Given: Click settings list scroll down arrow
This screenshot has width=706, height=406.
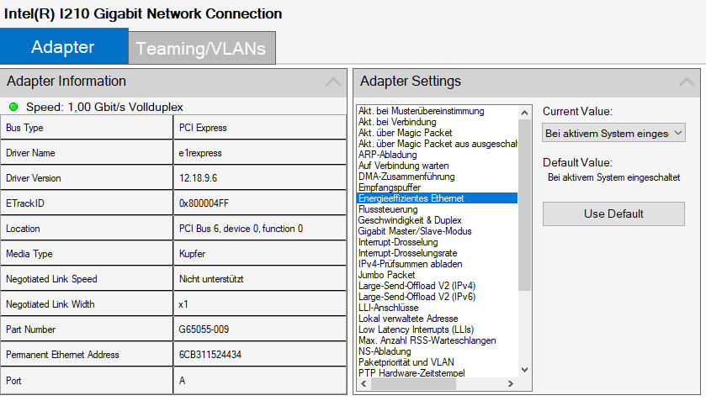Looking at the screenshot, I should (x=524, y=370).
